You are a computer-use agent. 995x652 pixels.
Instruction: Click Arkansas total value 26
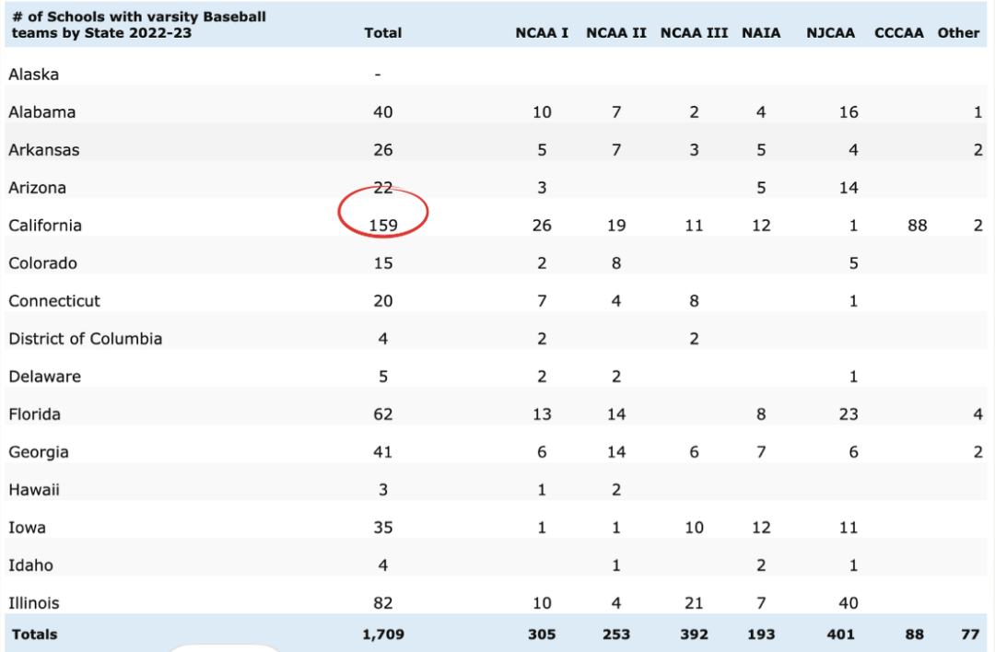[382, 150]
